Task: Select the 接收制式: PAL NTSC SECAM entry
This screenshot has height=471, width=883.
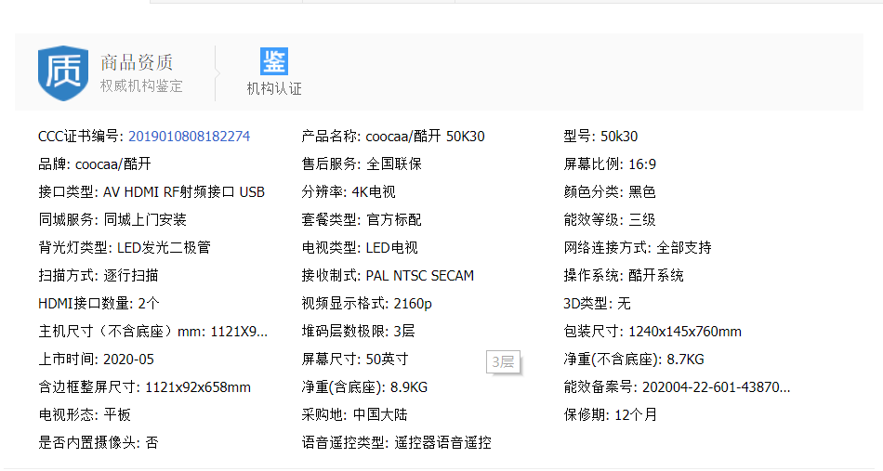Action: click(x=388, y=276)
